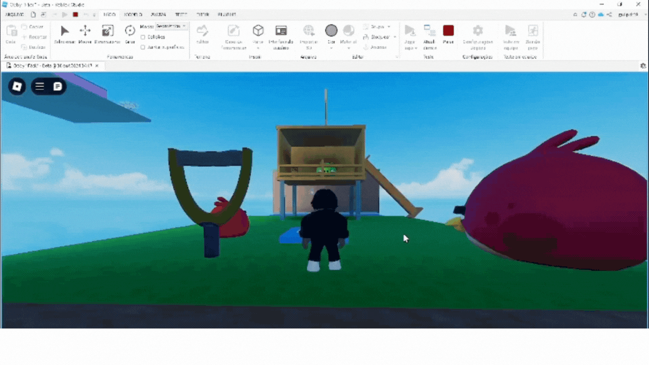Open the Modo Geométrico dropdown

170,26
